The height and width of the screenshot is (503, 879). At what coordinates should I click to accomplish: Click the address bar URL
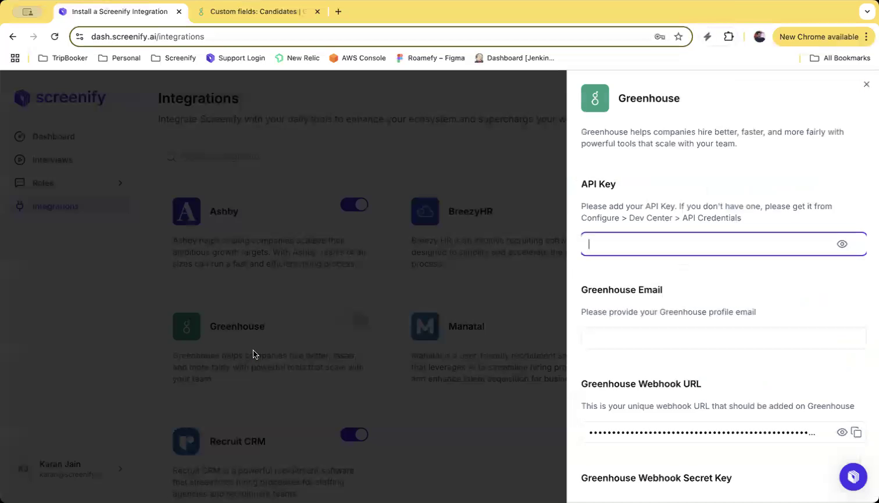[148, 37]
